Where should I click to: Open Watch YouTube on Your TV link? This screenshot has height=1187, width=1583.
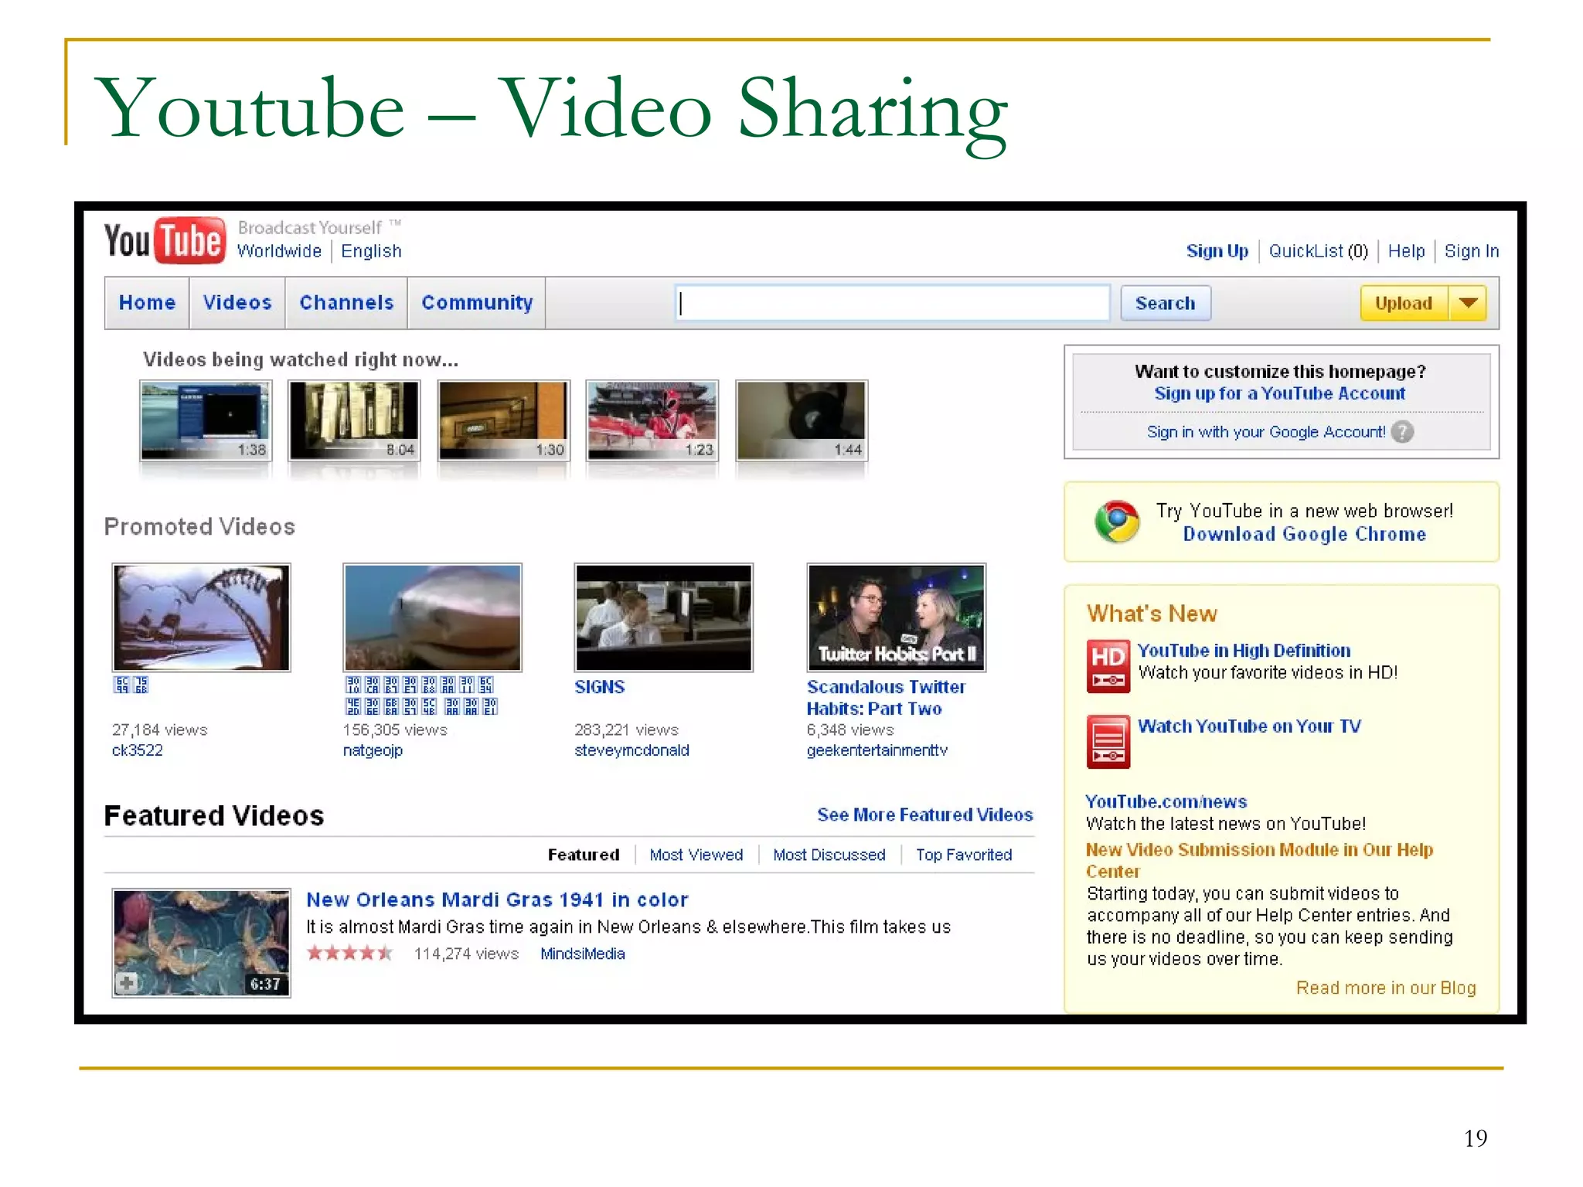pyautogui.click(x=1249, y=726)
